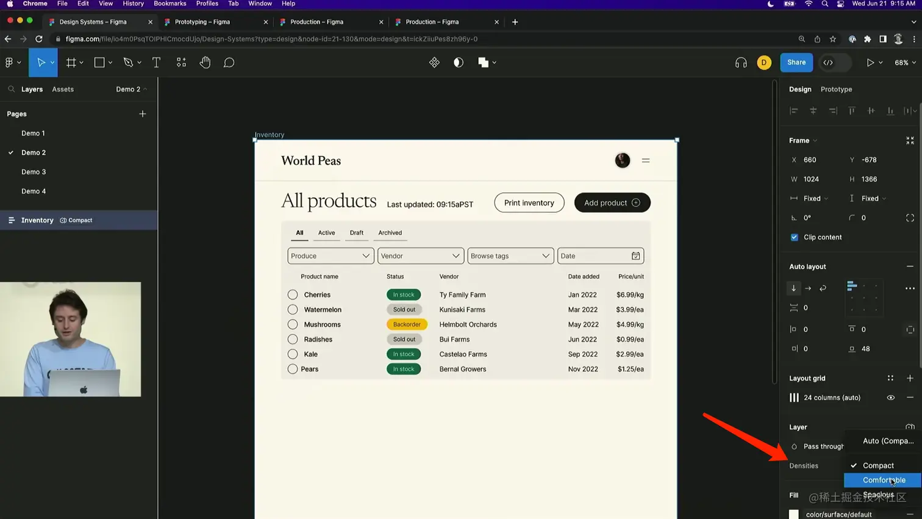Expand the Demo 2 page selector
Image resolution: width=922 pixels, height=519 pixels.
click(131, 89)
